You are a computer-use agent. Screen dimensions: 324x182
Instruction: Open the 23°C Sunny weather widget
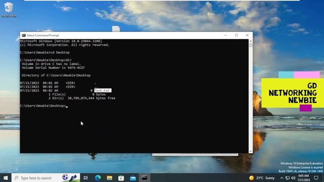click(x=262, y=177)
